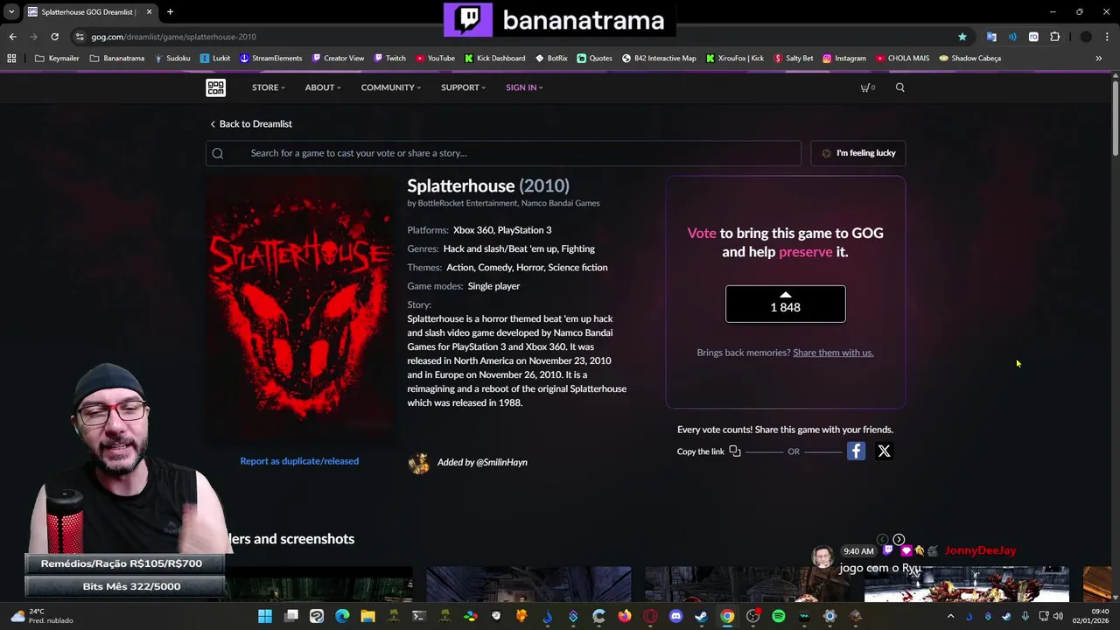
Task: Open the Kick Dashboard bookmark
Action: [x=495, y=59]
